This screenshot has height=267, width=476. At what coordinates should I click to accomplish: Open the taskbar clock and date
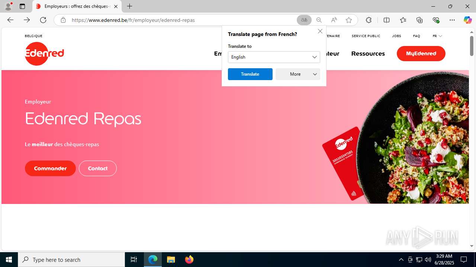[444, 260]
